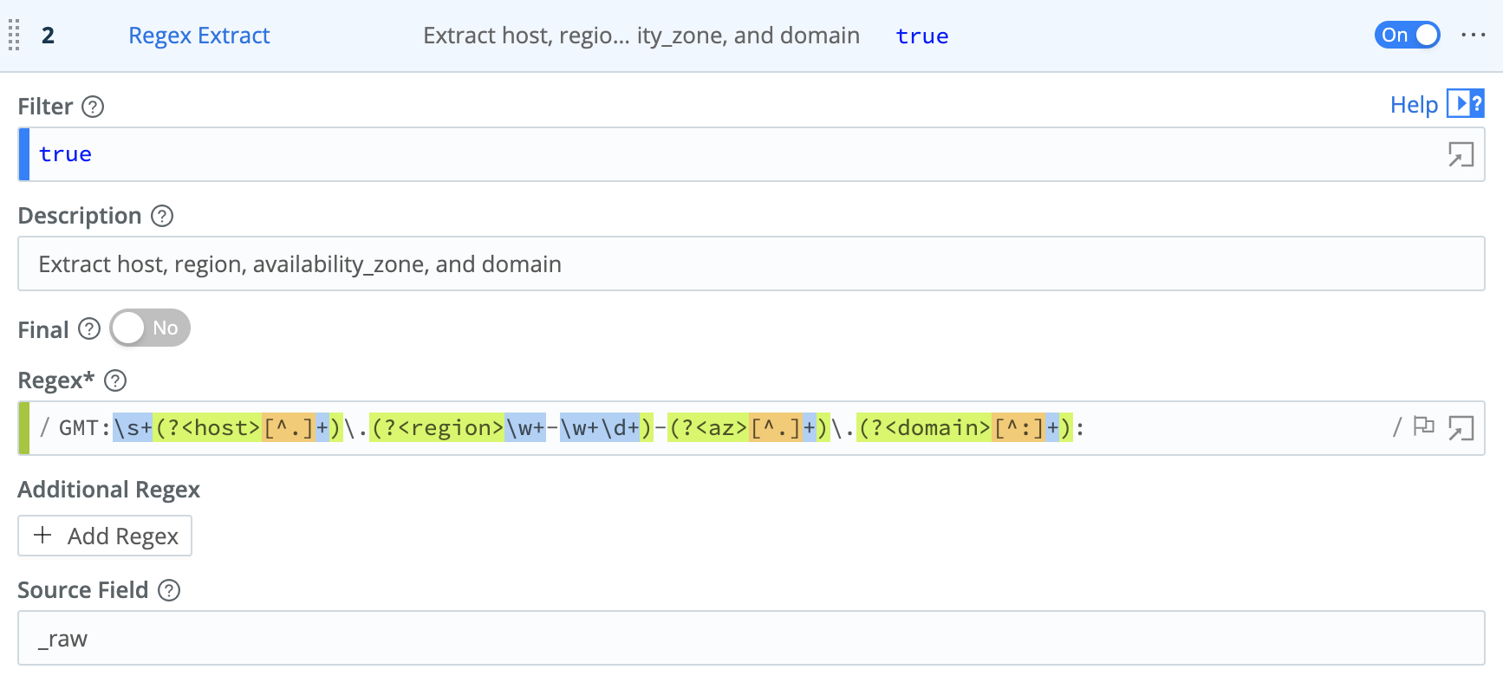Image resolution: width=1503 pixels, height=676 pixels.
Task: Turn off the function On toggle
Action: click(1407, 36)
